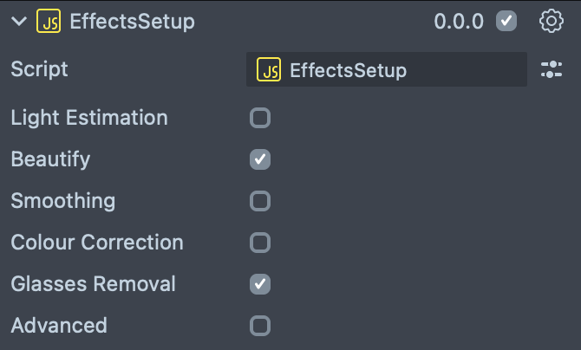Disable the EffectsSetup component enabled checkbox
The height and width of the screenshot is (350, 581).
pyautogui.click(x=506, y=22)
